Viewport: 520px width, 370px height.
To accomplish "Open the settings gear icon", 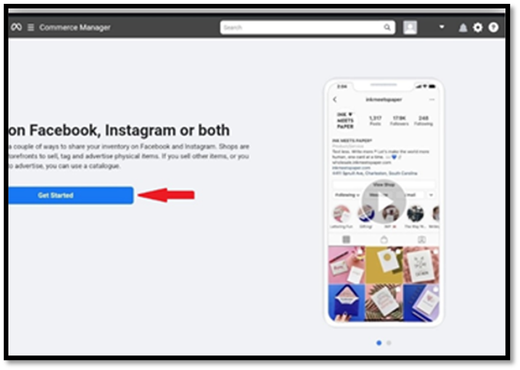I will (478, 27).
